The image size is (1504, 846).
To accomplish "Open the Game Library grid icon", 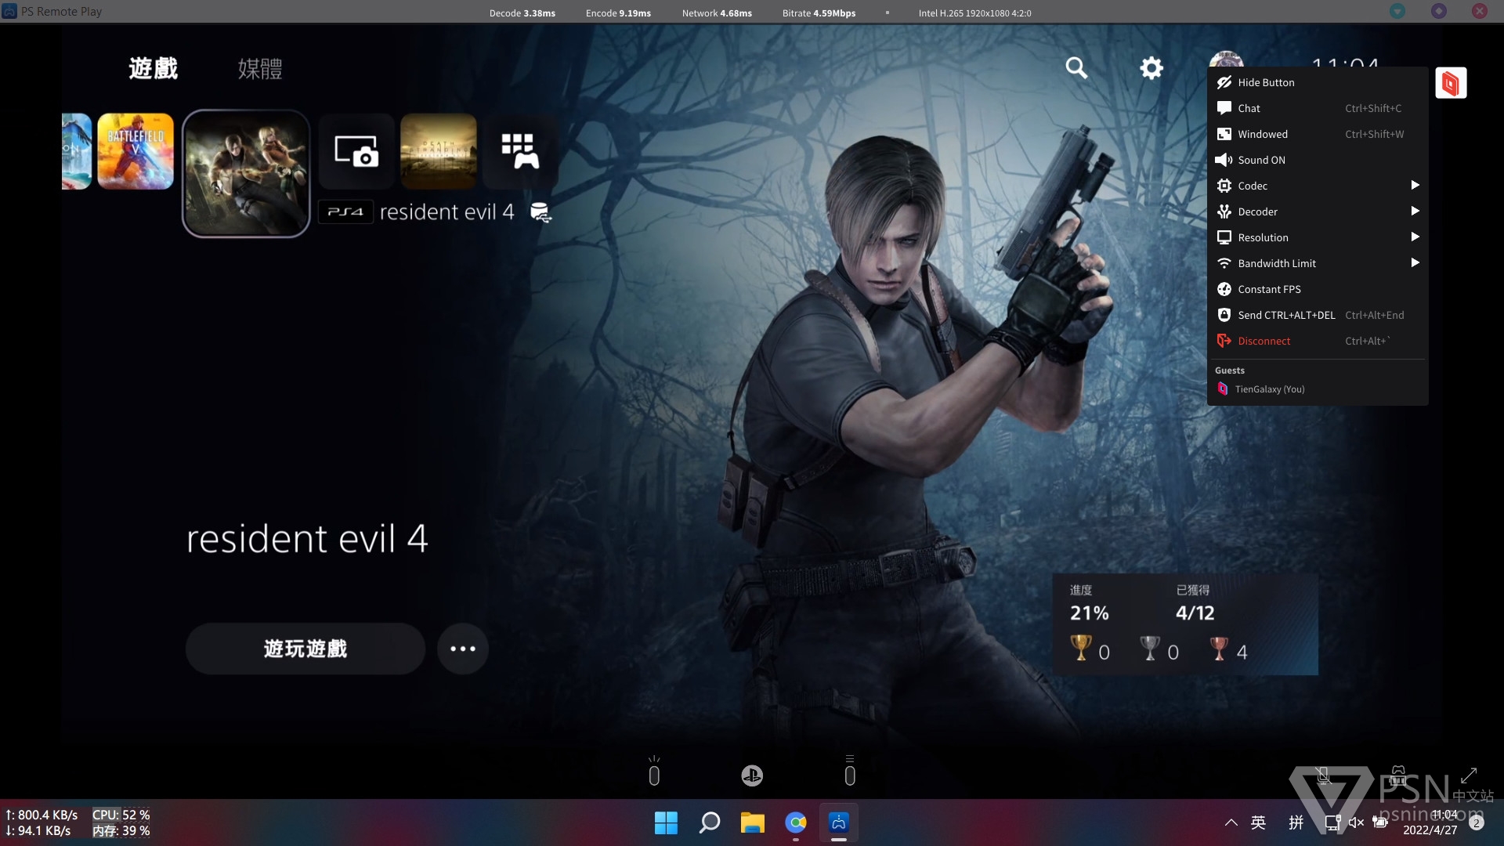I will [x=520, y=151].
